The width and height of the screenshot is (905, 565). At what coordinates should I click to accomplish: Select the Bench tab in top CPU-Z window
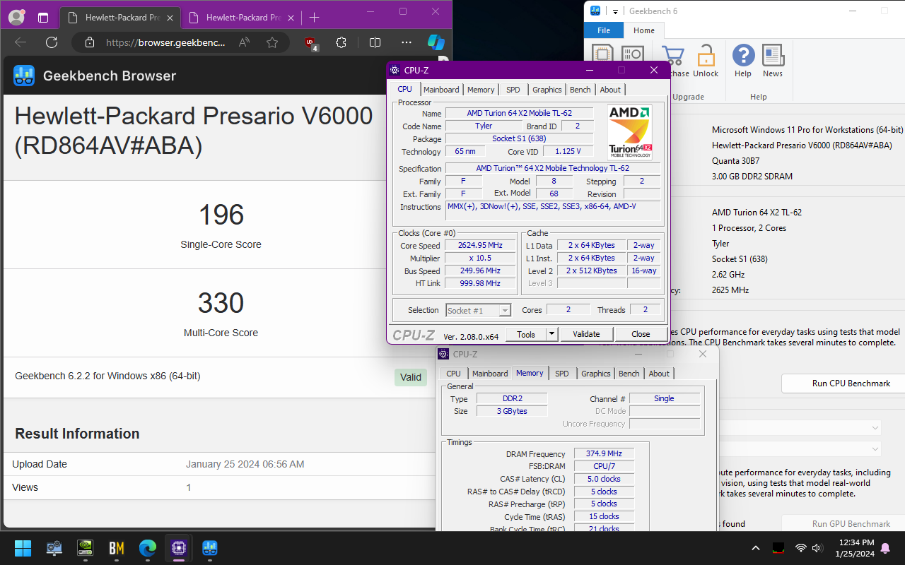click(x=580, y=90)
